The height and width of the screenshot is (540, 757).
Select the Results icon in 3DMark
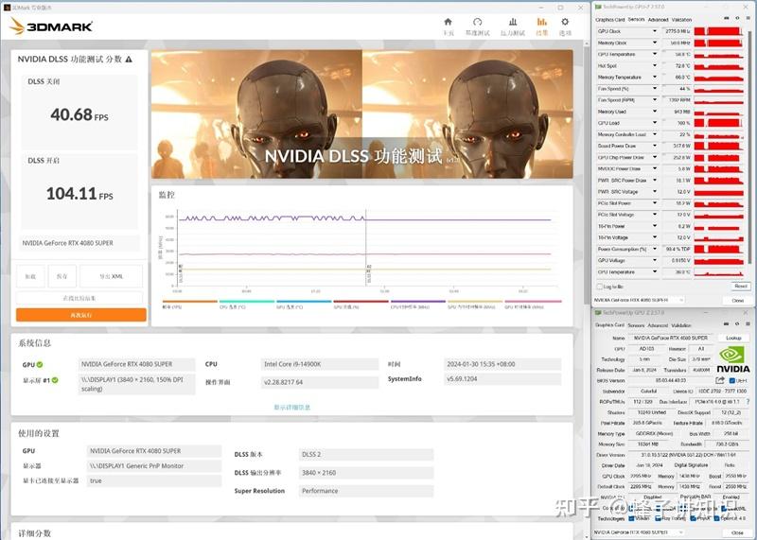pyautogui.click(x=541, y=23)
